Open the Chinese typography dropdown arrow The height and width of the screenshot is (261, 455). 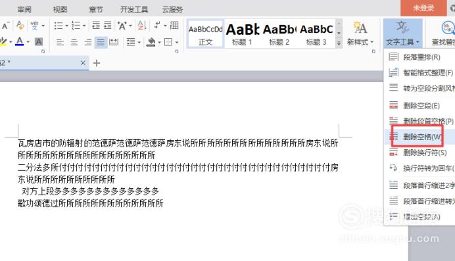(130, 26)
